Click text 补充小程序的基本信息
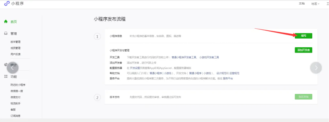 (142, 36)
